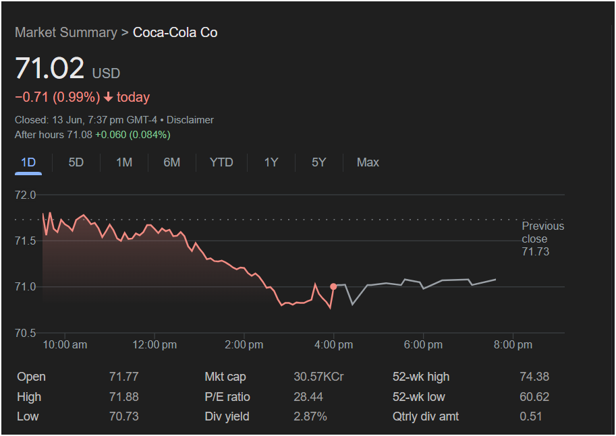The width and height of the screenshot is (616, 436).
Task: Click the Mkt cap value 30.57KCr
Action: point(318,377)
